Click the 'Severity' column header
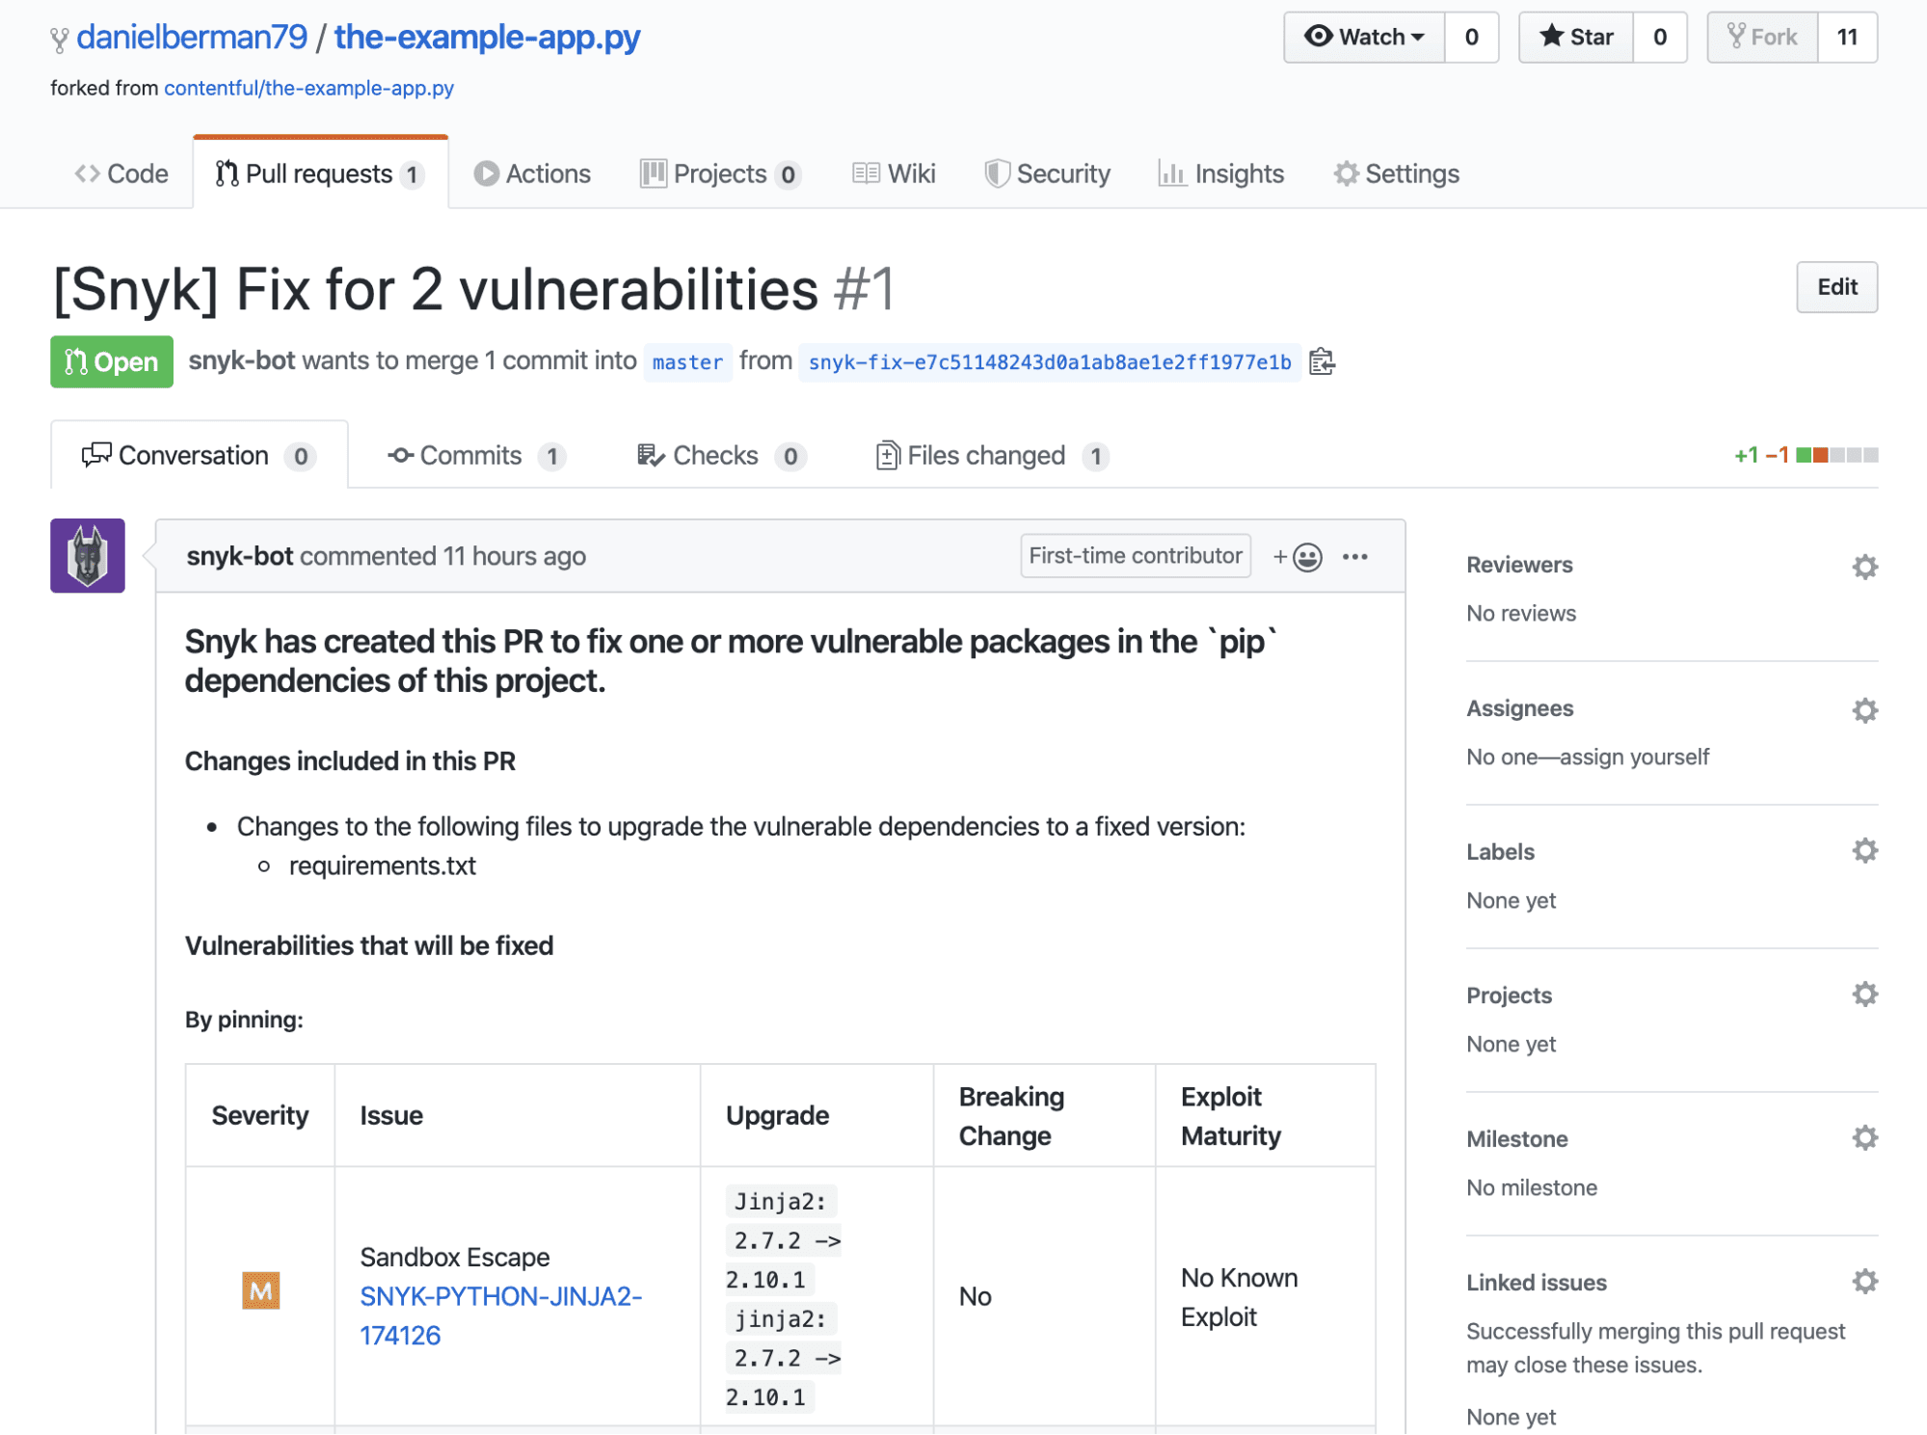 pyautogui.click(x=260, y=1116)
